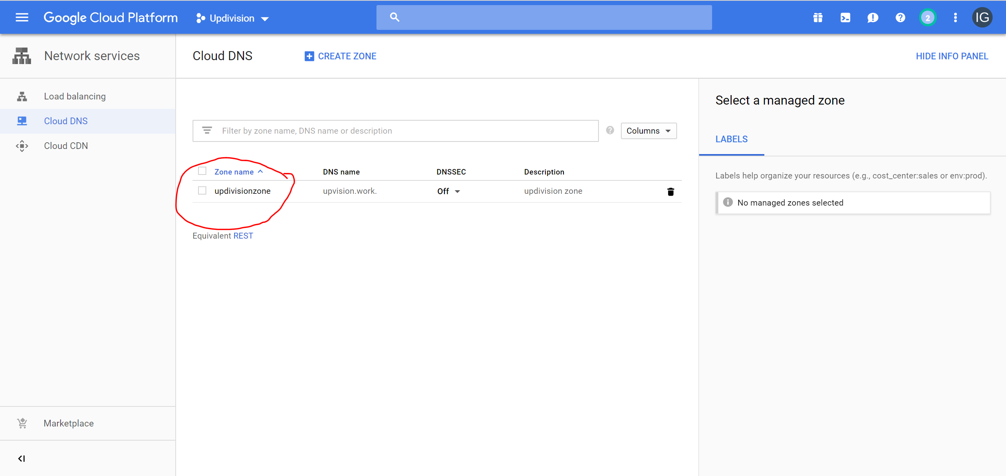Click the Marketplace cart icon
Viewport: 1006px width, 476px height.
coord(22,423)
